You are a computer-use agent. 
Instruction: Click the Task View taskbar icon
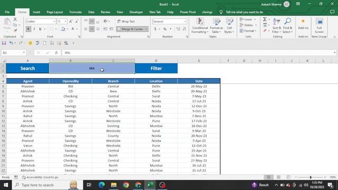[89, 185]
